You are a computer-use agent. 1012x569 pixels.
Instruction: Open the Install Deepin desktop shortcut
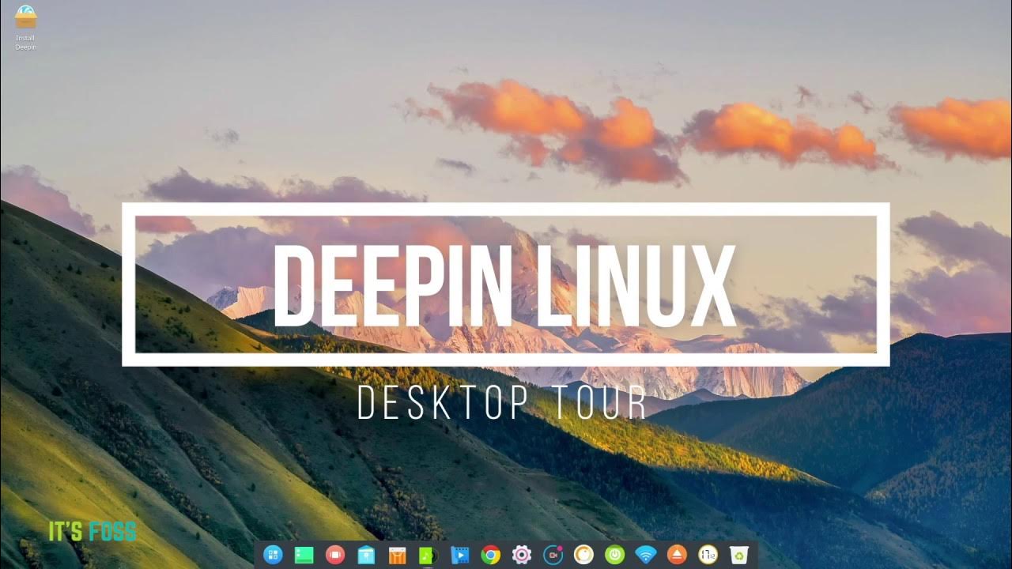pos(25,28)
